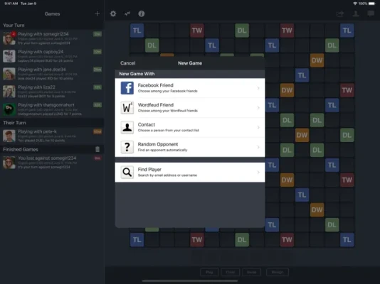The image size is (380, 284).
Task: Open the statistics graph icon
Action: (127, 13)
